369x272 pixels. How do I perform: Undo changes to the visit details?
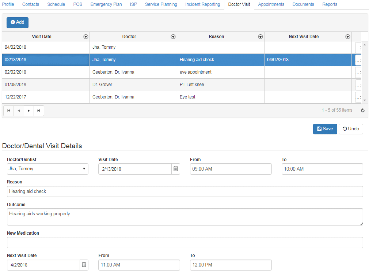(351, 129)
